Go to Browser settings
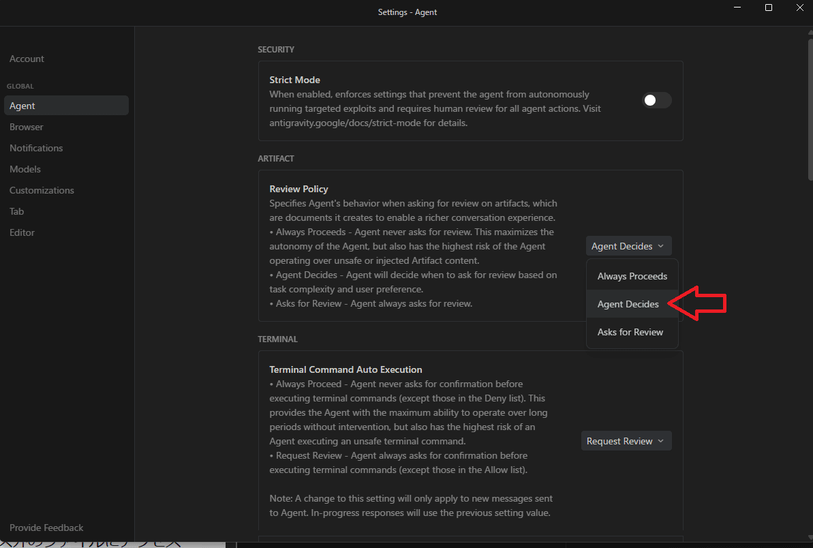 [x=26, y=127]
